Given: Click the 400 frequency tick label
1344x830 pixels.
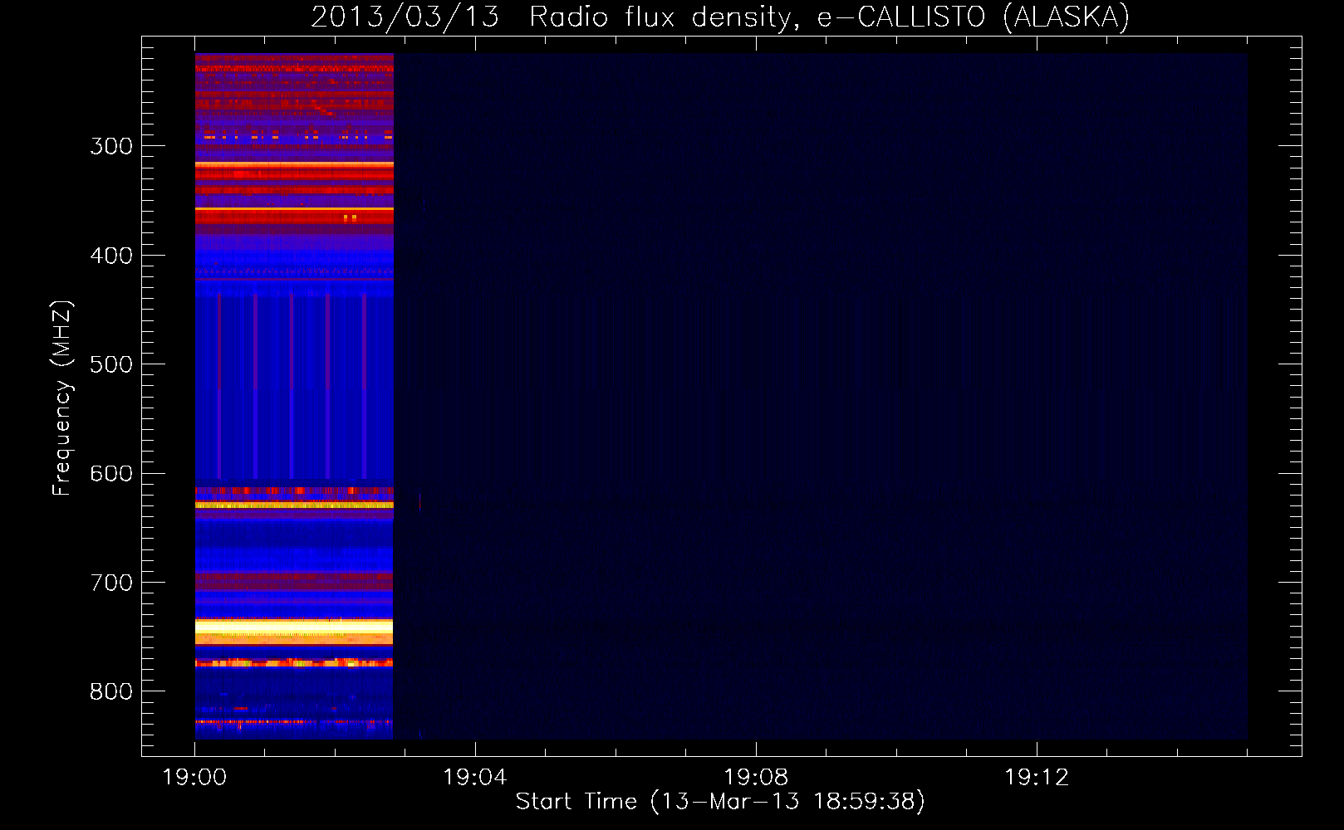Looking at the screenshot, I should click(111, 256).
